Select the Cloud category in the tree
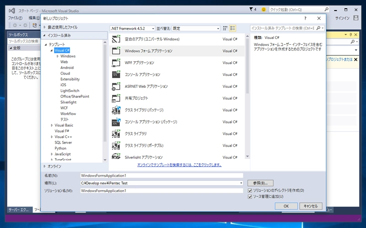The width and height of the screenshot is (366, 228). (x=65, y=74)
